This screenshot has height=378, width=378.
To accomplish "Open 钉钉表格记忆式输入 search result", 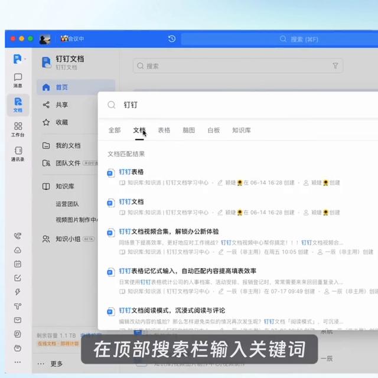I will click(188, 271).
